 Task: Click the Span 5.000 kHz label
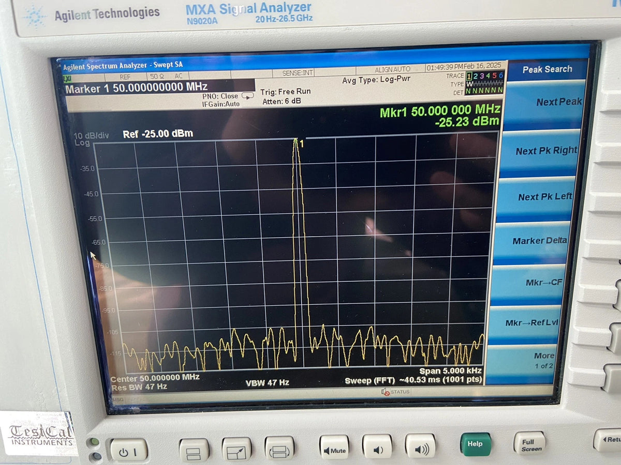pos(450,371)
